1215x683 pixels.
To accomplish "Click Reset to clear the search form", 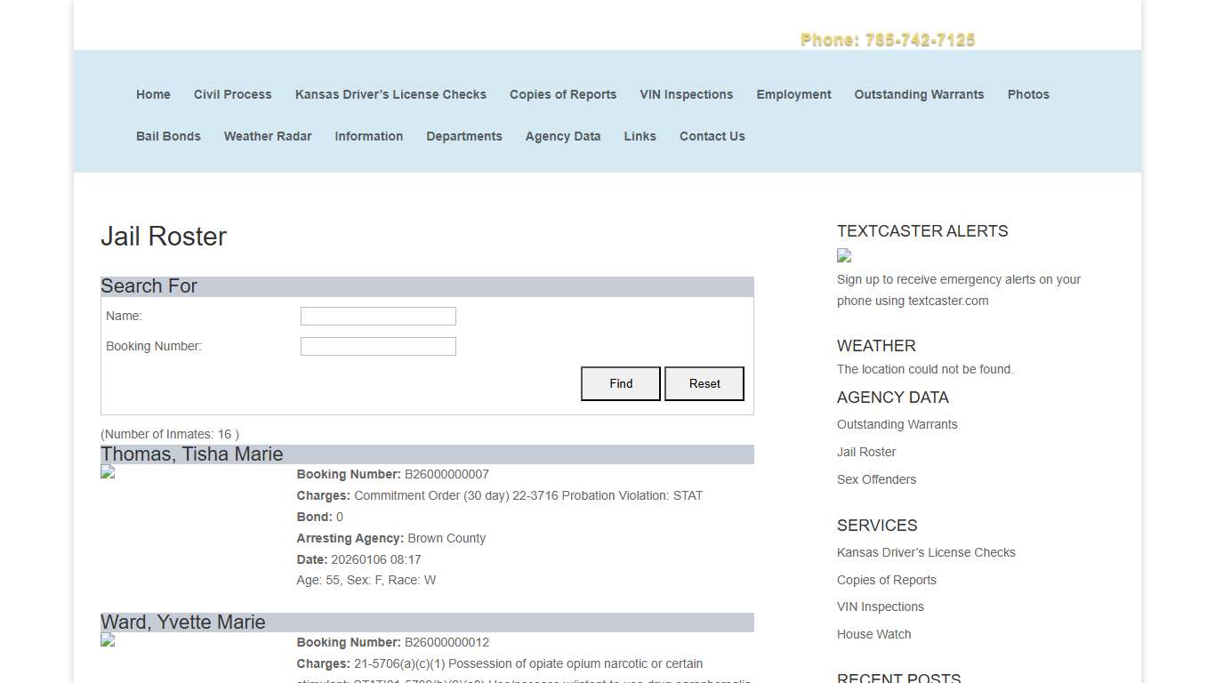I will click(704, 383).
